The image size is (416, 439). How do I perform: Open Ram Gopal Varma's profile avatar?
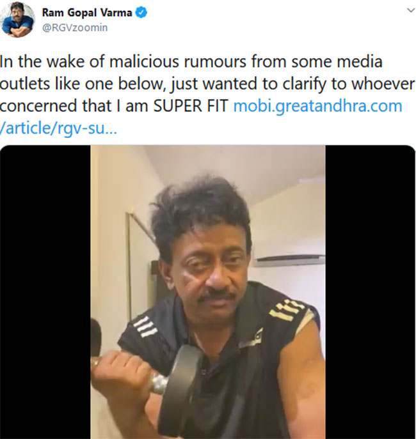tap(18, 19)
